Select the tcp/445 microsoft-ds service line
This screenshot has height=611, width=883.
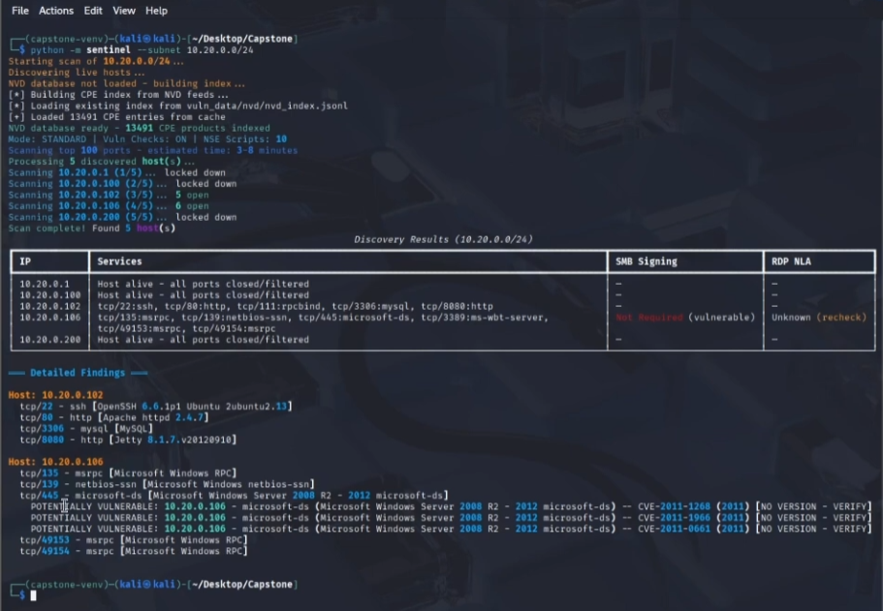point(145,494)
